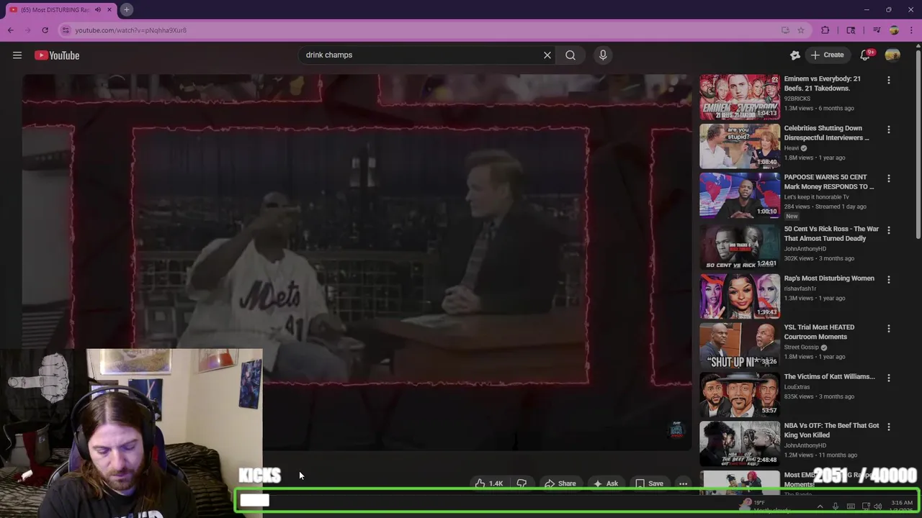Start voice search with microphone icon
This screenshot has height=518, width=922.
(x=603, y=55)
